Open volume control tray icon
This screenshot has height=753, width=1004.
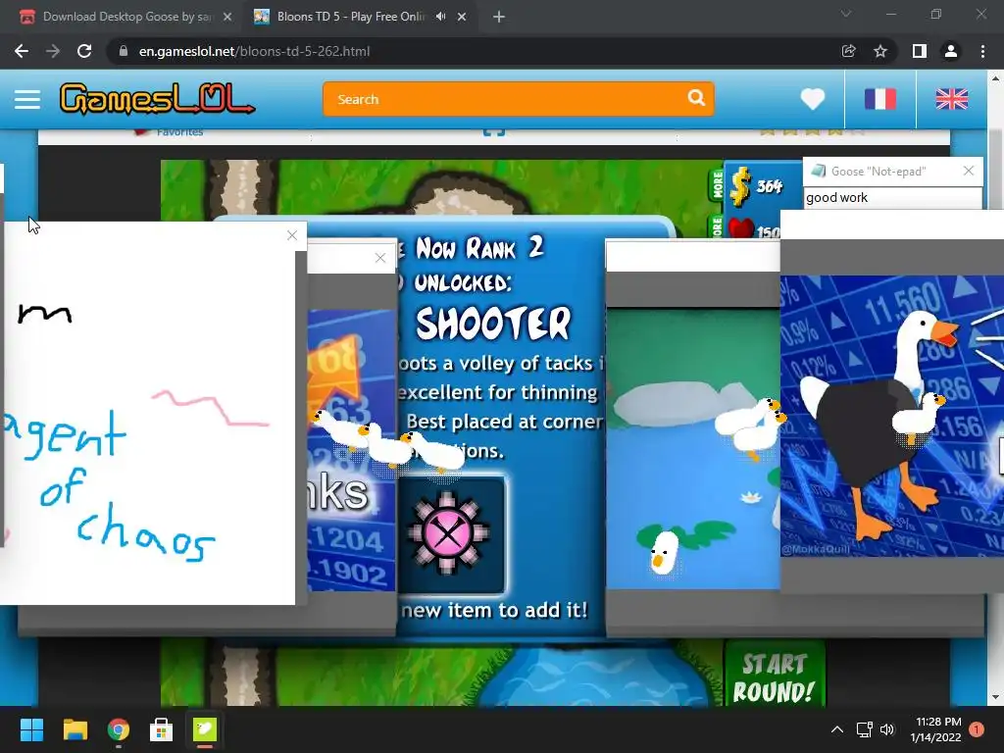tap(887, 729)
